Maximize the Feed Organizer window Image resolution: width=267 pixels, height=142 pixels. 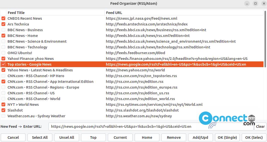(255, 3)
